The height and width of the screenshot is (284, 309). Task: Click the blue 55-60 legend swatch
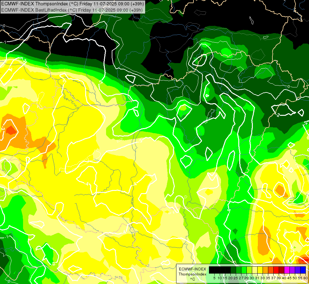[303, 270]
